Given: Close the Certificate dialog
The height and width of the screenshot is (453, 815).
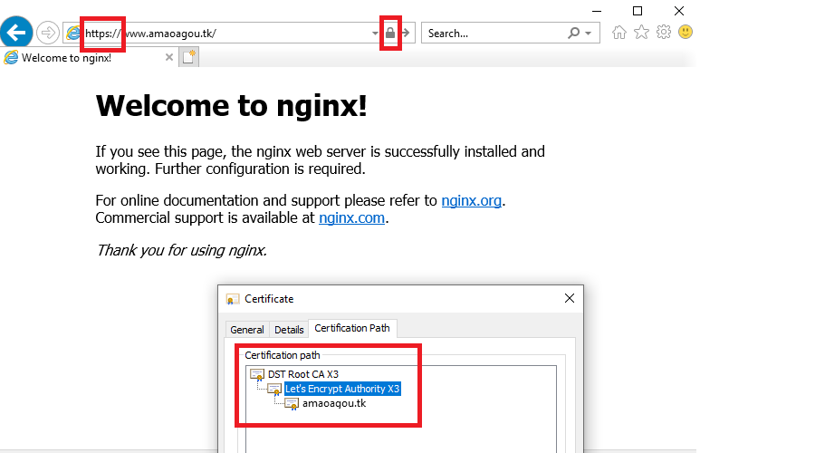Looking at the screenshot, I should (x=570, y=298).
